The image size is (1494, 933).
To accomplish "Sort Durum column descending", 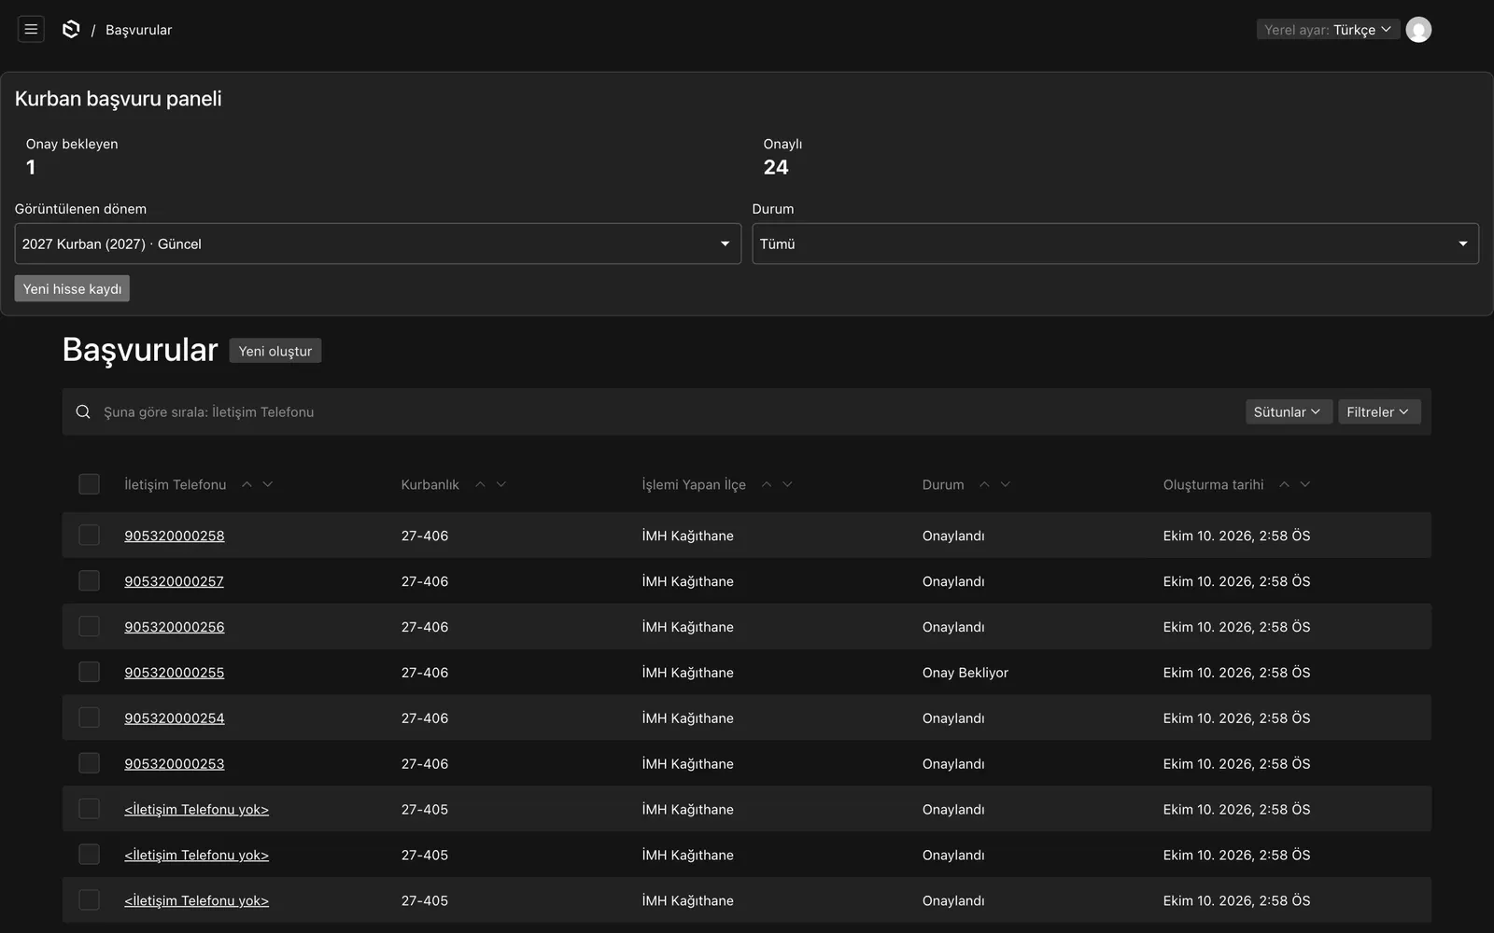I will point(1006,484).
